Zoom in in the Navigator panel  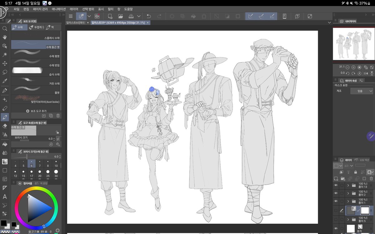pos(353,67)
